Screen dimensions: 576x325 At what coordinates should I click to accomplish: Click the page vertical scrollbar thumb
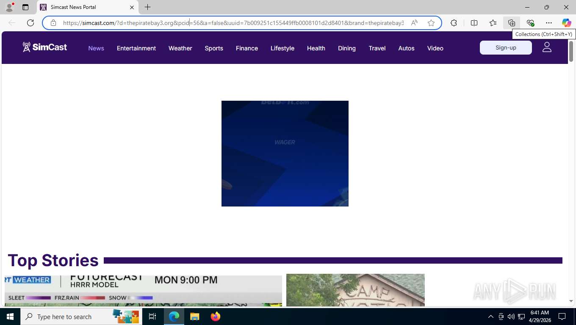click(x=571, y=52)
